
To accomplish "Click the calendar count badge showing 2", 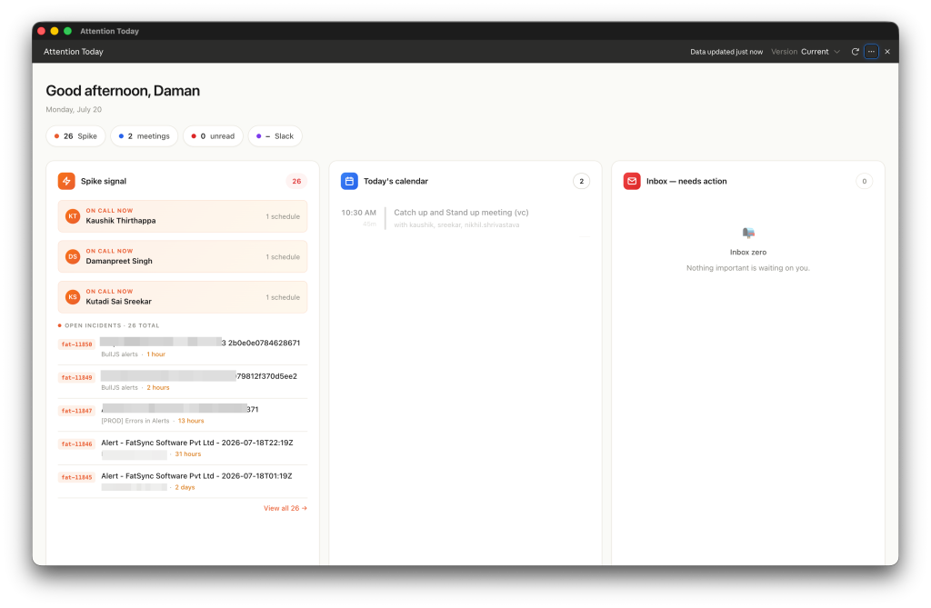I will (x=581, y=181).
